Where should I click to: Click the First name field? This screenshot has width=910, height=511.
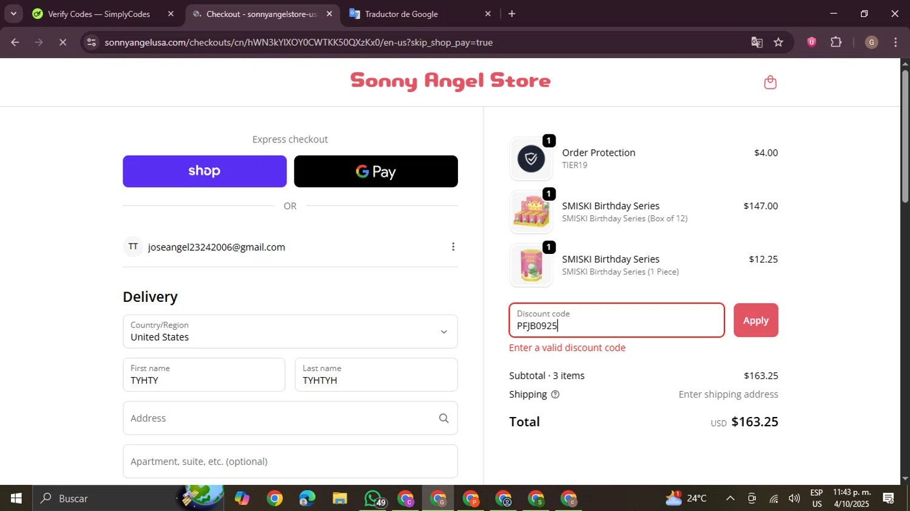pos(204,375)
